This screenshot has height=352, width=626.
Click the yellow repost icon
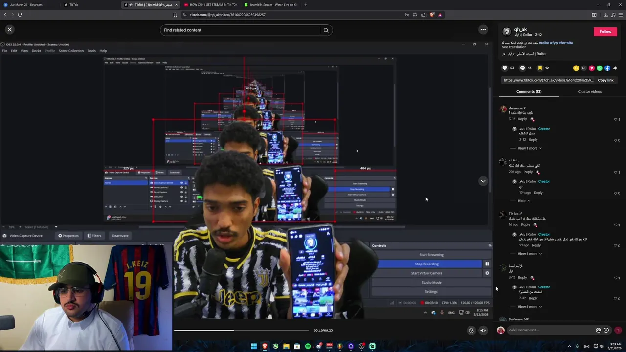point(576,68)
